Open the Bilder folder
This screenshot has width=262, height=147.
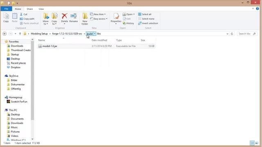14,80
